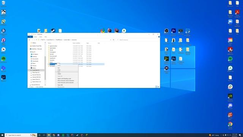Screen dimensions: 243x137
Task: Select the Steam shortcut on the desktop
Action: [x=53, y=30]
